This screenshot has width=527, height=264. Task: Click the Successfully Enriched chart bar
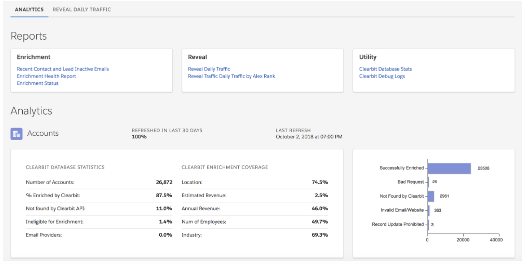point(449,168)
